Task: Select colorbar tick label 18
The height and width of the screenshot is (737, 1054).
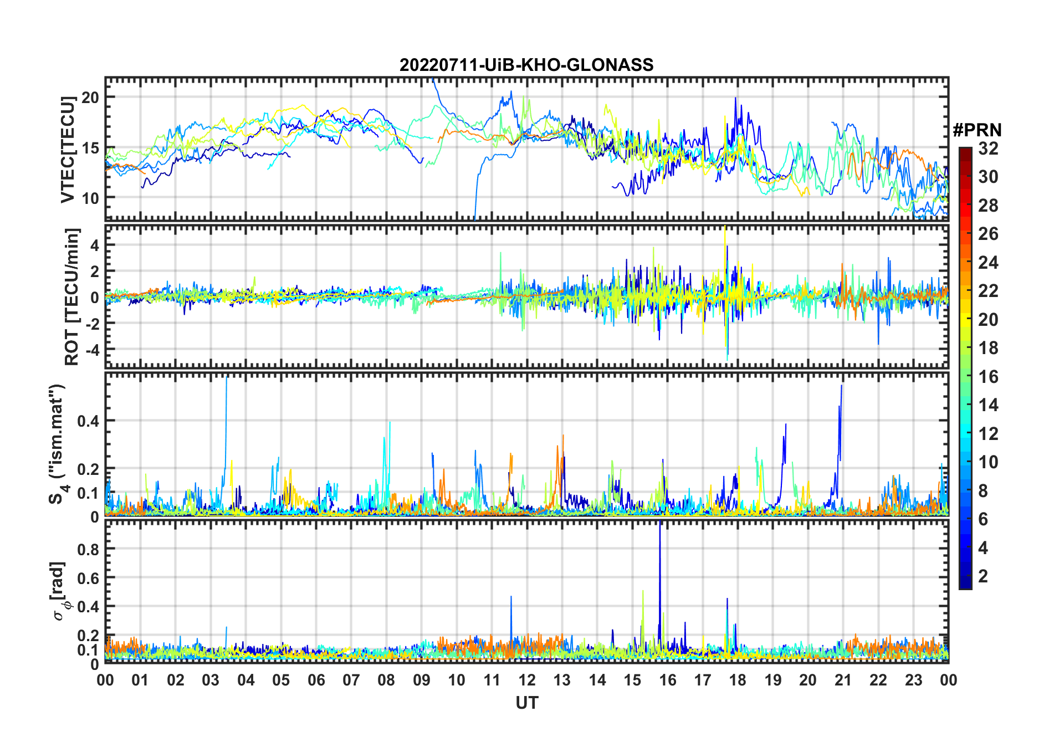Action: 988,348
